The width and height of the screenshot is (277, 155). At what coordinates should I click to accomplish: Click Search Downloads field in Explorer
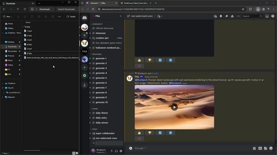67,9
